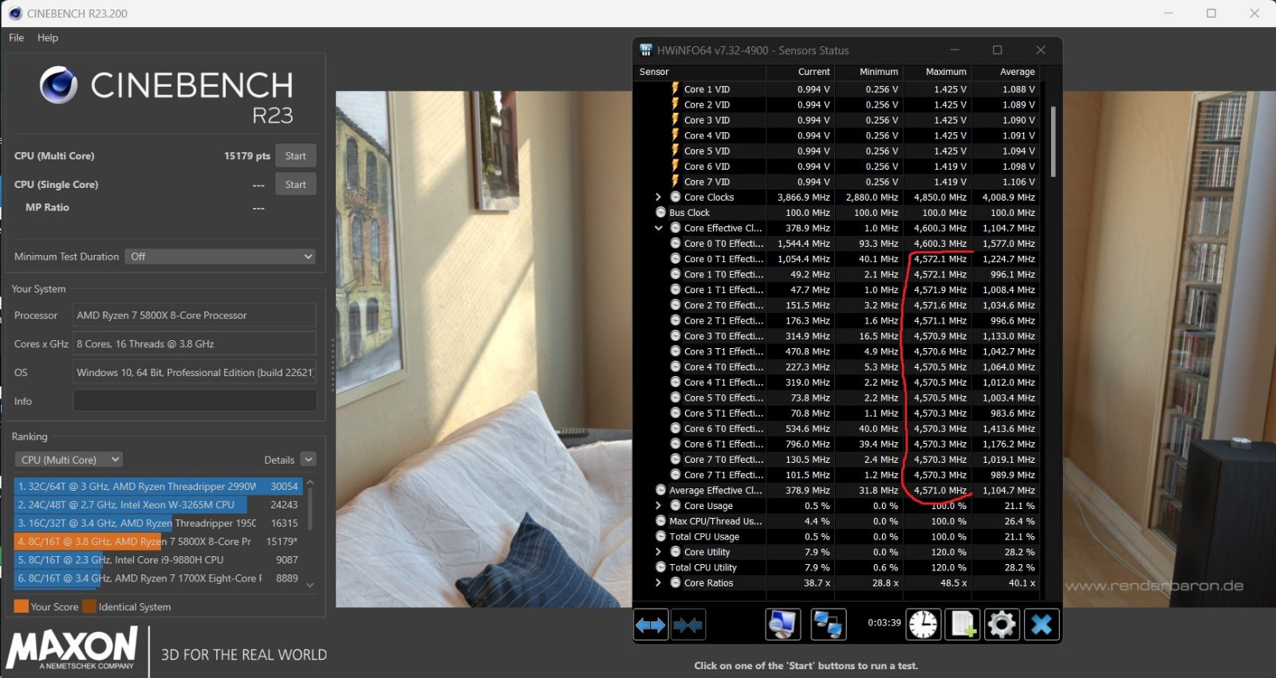Click the monitor icon in HWiNFO toolbar
This screenshot has height=678, width=1276.
click(x=782, y=625)
